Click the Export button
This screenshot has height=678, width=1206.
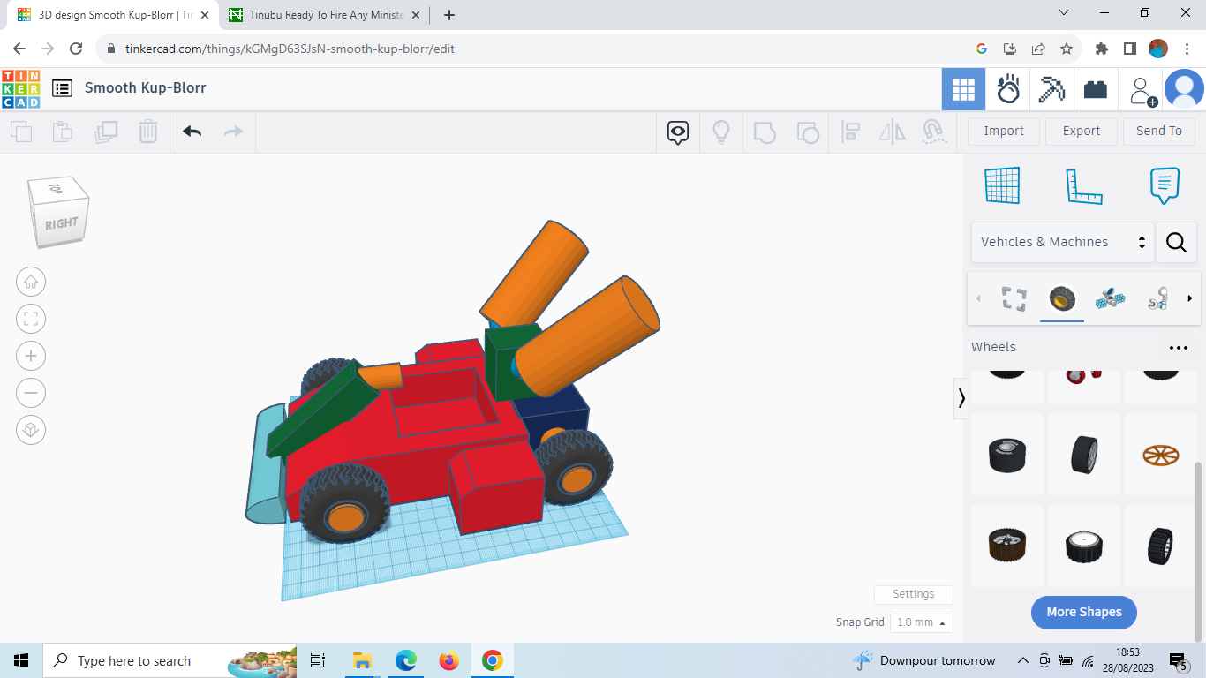coord(1081,131)
